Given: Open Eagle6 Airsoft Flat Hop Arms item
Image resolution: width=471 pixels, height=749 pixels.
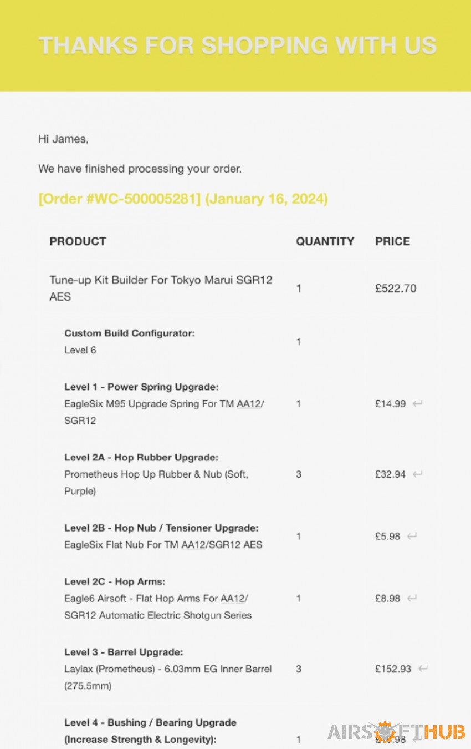Looking at the screenshot, I should coord(158,607).
